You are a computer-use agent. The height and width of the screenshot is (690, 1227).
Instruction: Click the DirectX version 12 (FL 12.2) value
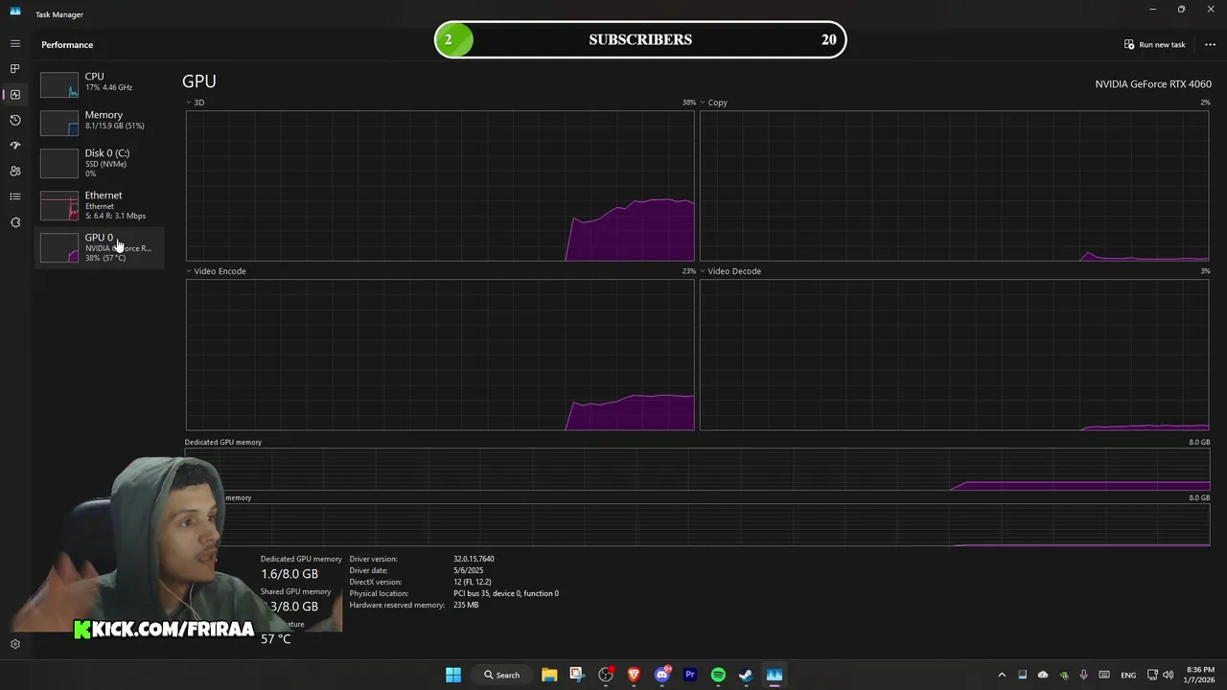472,582
